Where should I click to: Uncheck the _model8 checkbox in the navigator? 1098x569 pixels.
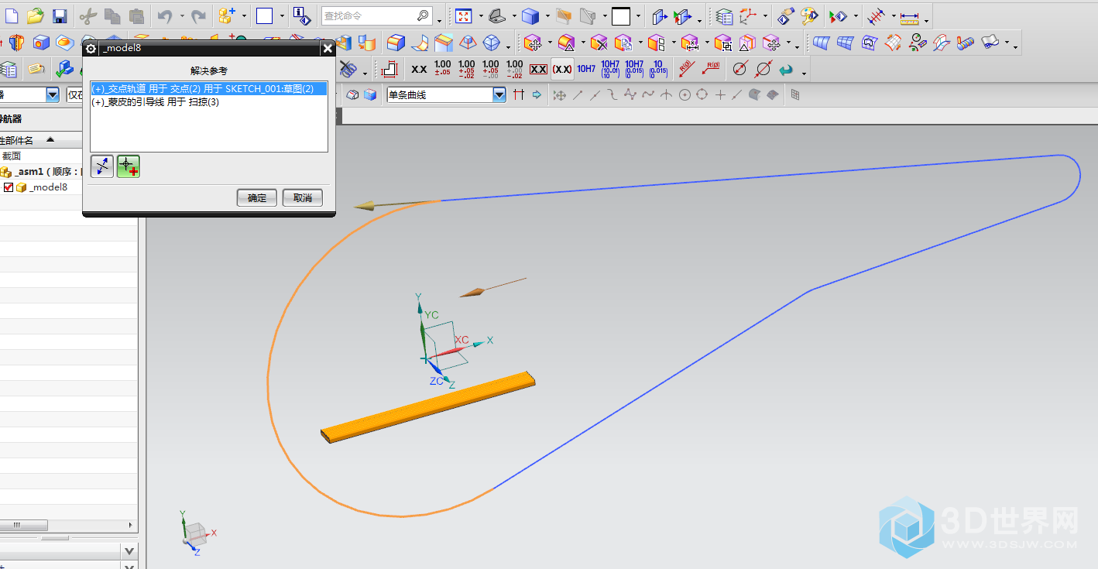pyautogui.click(x=9, y=187)
